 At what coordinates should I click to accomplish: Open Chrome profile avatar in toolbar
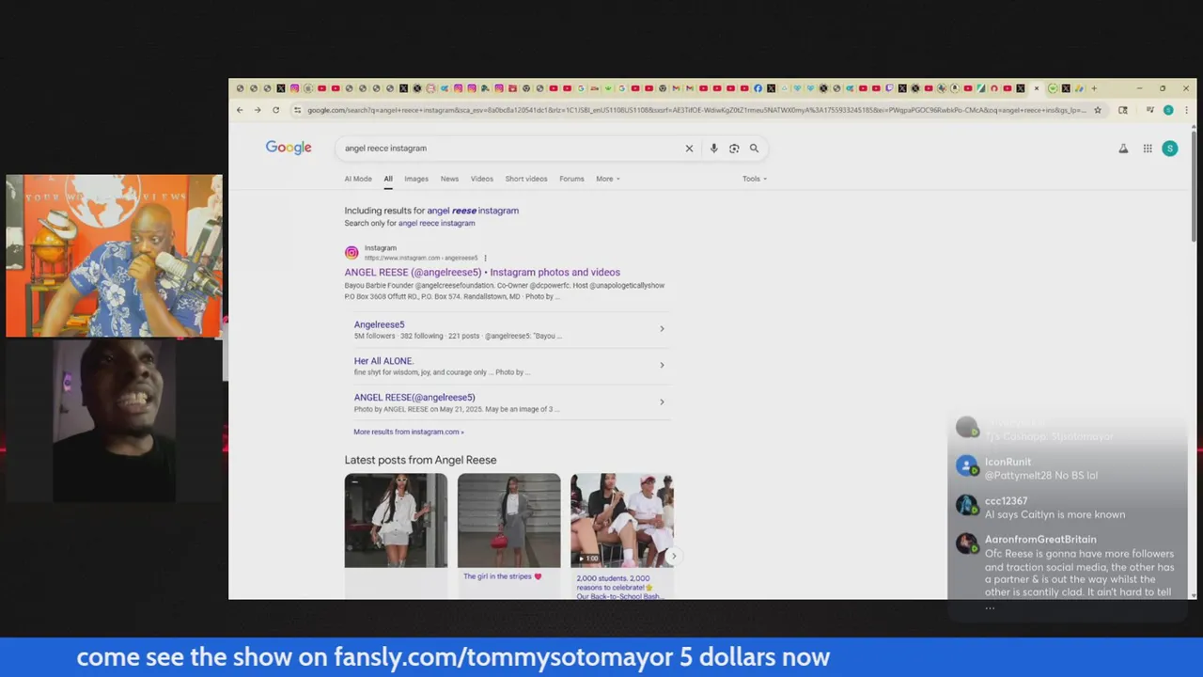(x=1168, y=110)
